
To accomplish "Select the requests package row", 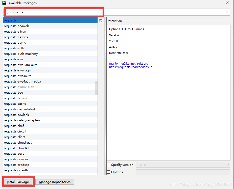I will (50, 20).
